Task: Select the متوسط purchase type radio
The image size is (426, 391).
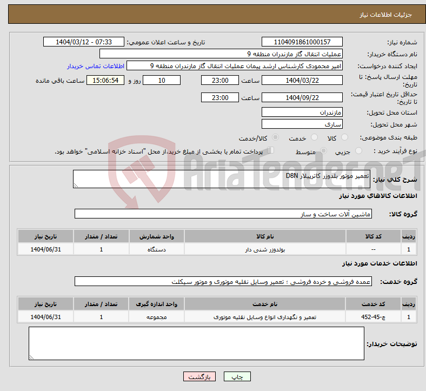Action: pos(323,151)
